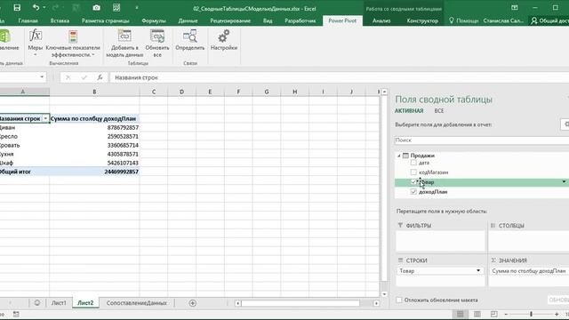Select cell with value 3360685714

[94, 145]
